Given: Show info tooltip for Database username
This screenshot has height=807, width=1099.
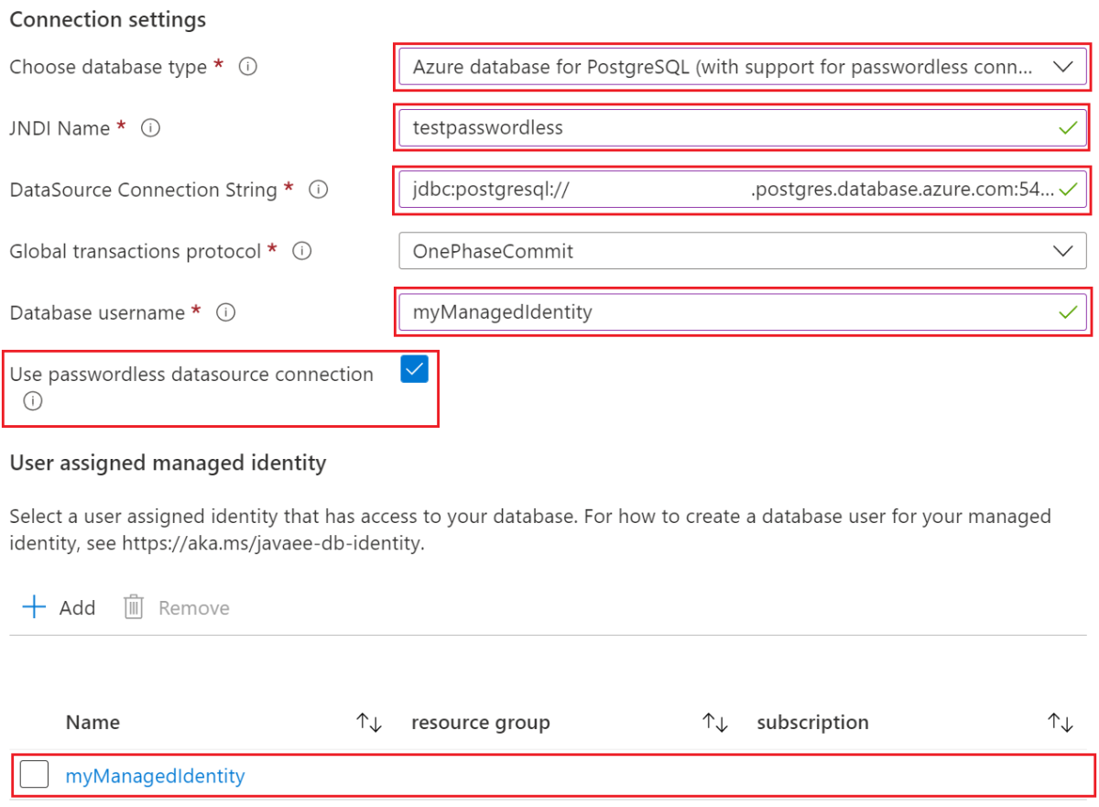Looking at the screenshot, I should click(x=225, y=312).
